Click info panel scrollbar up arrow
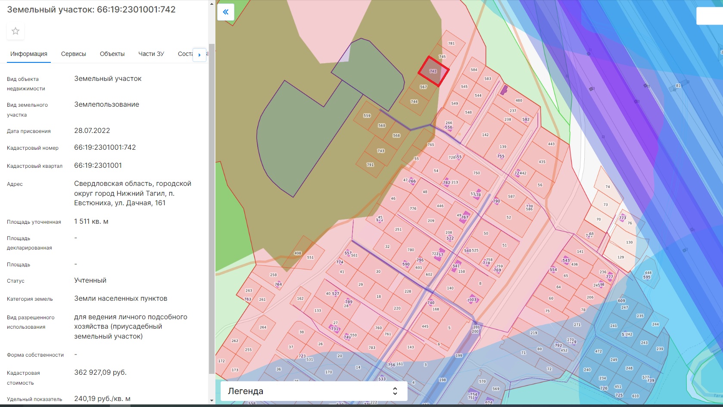This screenshot has width=723, height=407. click(x=211, y=4)
